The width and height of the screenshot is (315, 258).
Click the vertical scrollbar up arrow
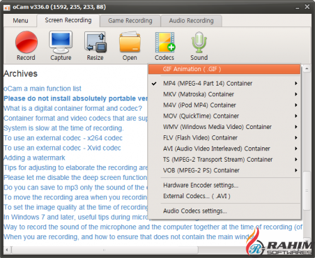(x=307, y=69)
